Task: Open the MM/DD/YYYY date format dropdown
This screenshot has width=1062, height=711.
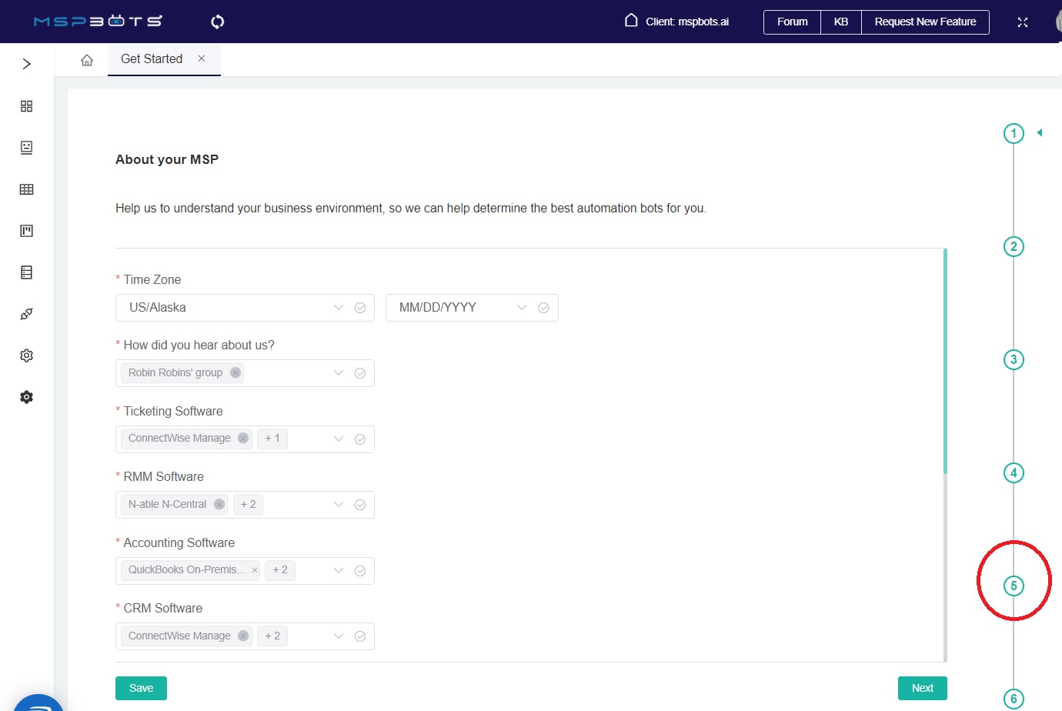Action: (472, 308)
